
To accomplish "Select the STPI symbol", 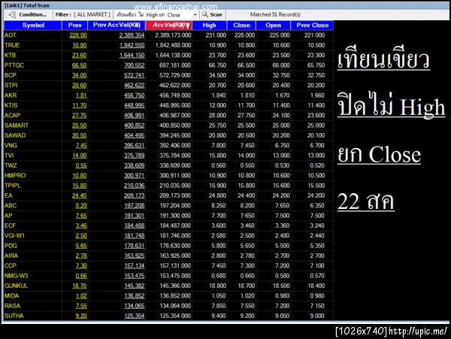I will point(11,86).
